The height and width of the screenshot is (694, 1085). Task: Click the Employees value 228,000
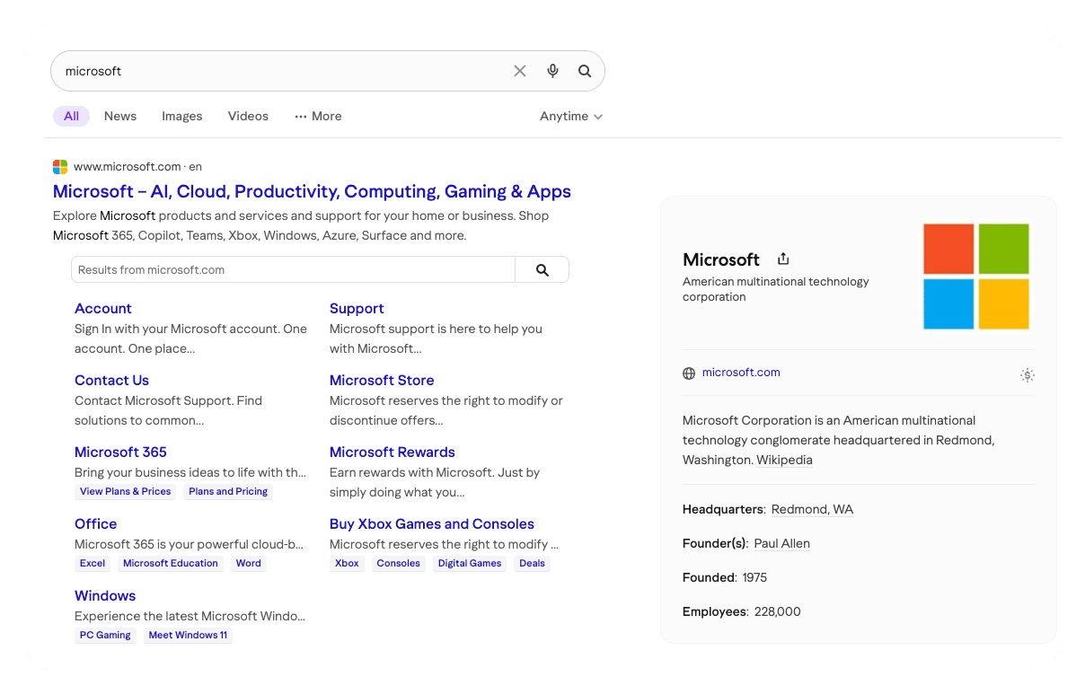coord(777,611)
